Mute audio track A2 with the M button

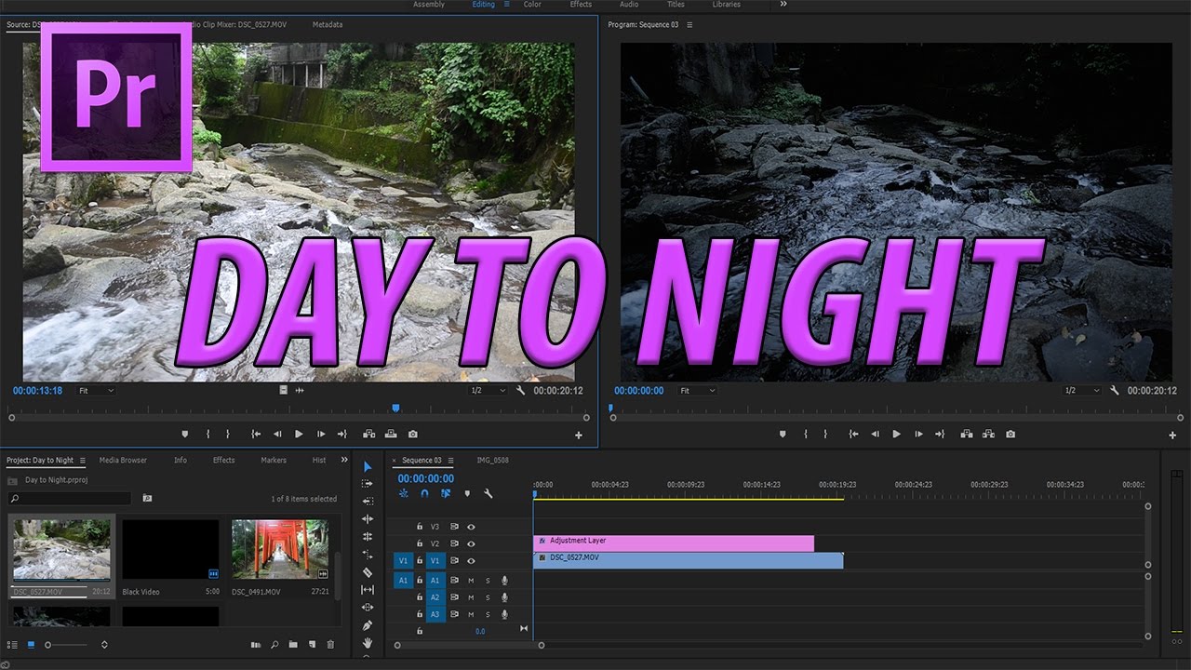tap(470, 596)
